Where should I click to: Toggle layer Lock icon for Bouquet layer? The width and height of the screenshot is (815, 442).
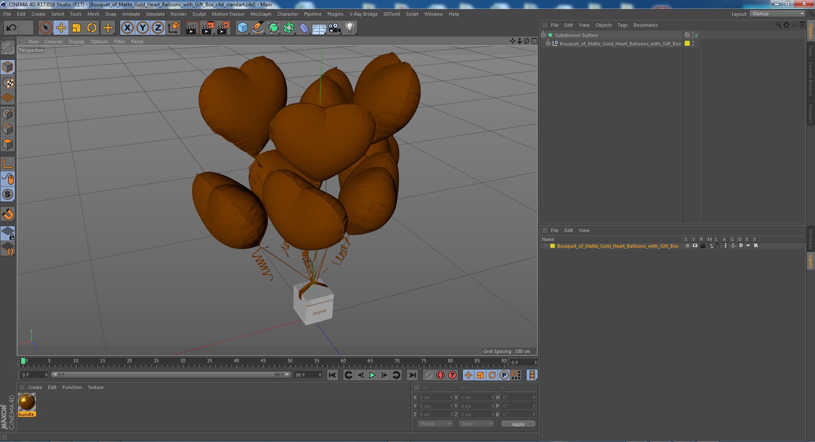coord(717,246)
